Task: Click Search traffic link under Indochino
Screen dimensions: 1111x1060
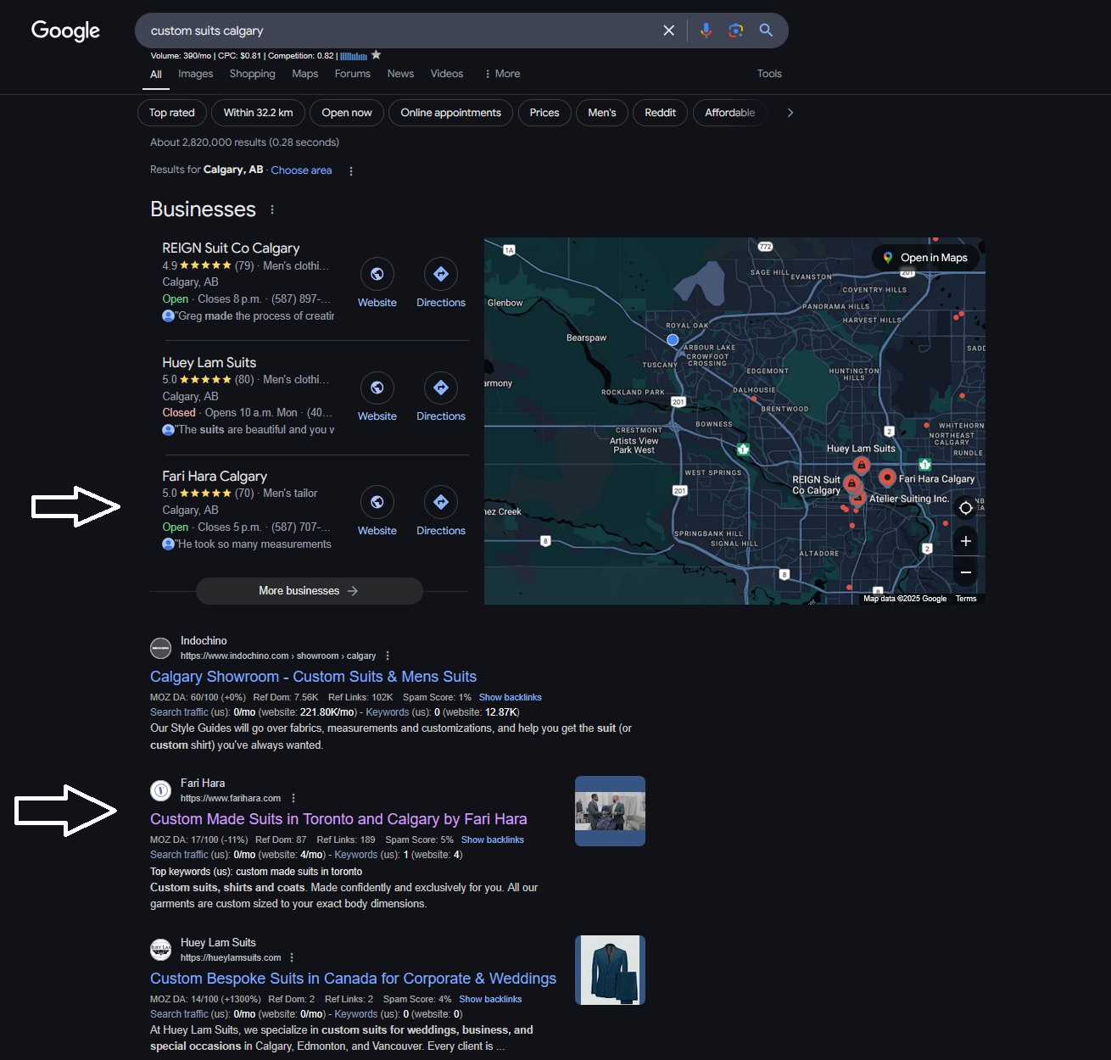Action: tap(179, 712)
